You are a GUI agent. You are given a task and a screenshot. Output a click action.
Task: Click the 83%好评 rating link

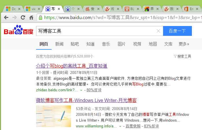[x=151, y=126]
